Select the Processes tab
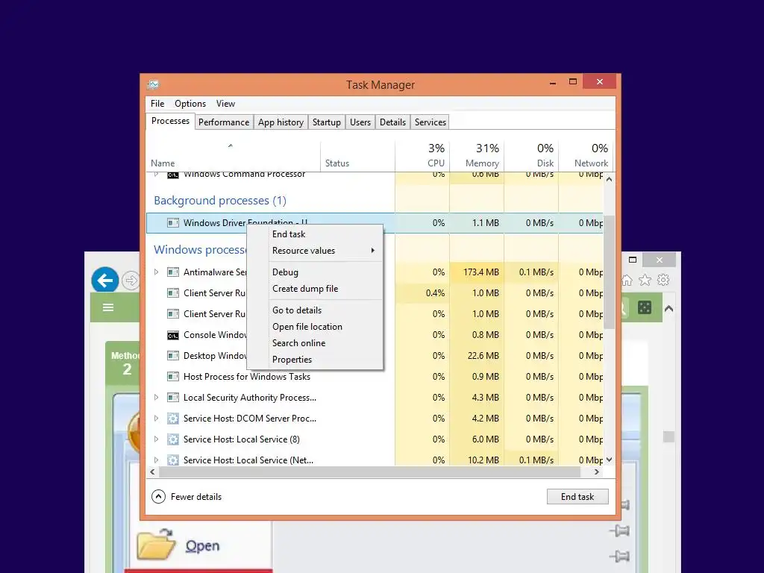Screen dimensions: 764x573 [170, 121]
